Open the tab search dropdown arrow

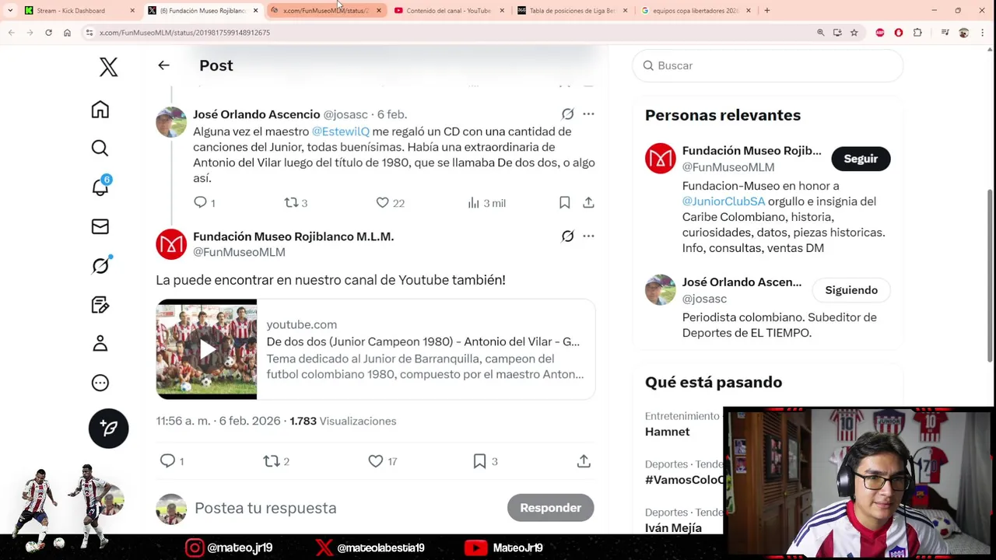coord(10,11)
